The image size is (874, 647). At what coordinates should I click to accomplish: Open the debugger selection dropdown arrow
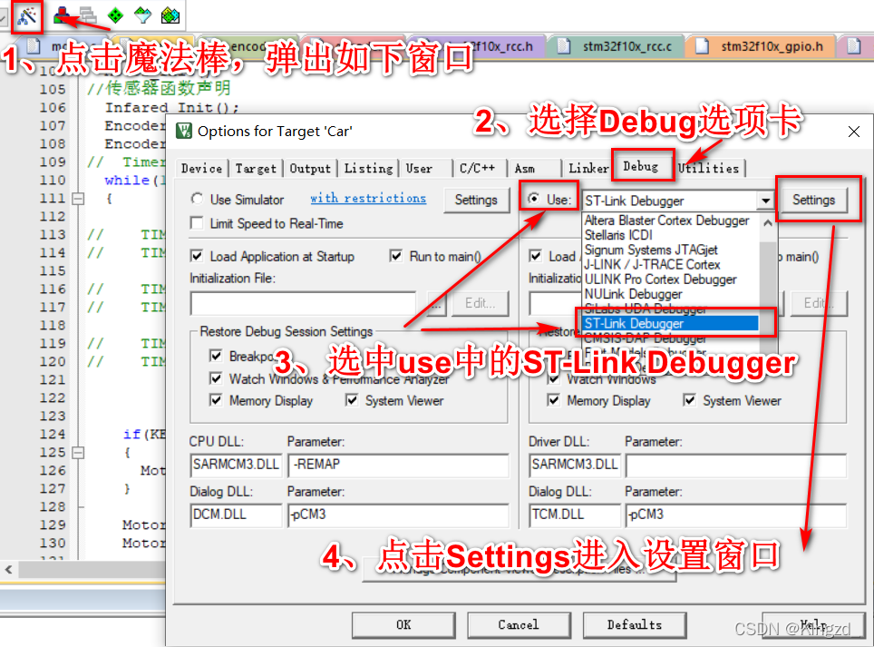pyautogui.click(x=766, y=201)
